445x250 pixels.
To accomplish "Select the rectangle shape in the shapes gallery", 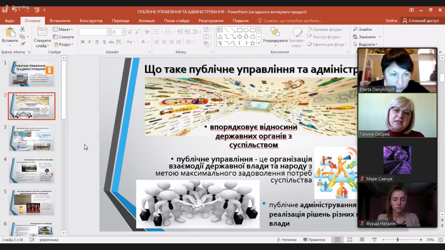I will [239, 30].
